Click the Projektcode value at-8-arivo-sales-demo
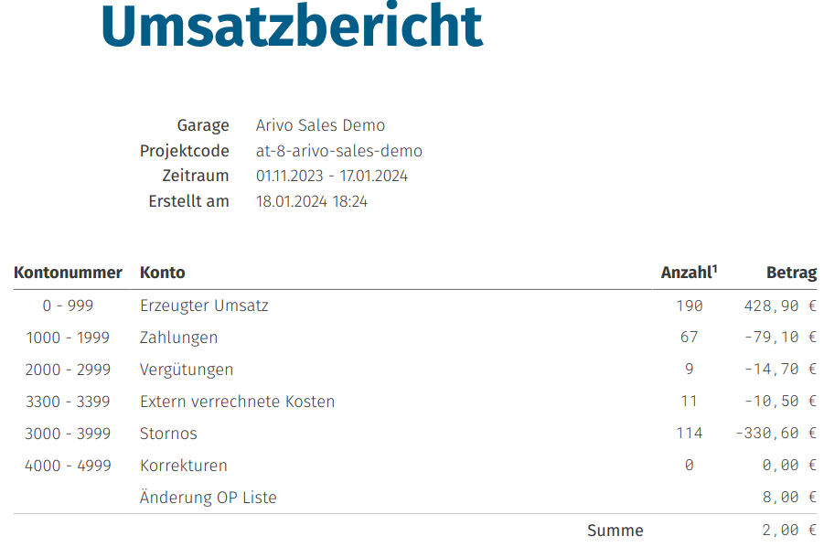Viewport: 824px width, 547px height. 339,151
